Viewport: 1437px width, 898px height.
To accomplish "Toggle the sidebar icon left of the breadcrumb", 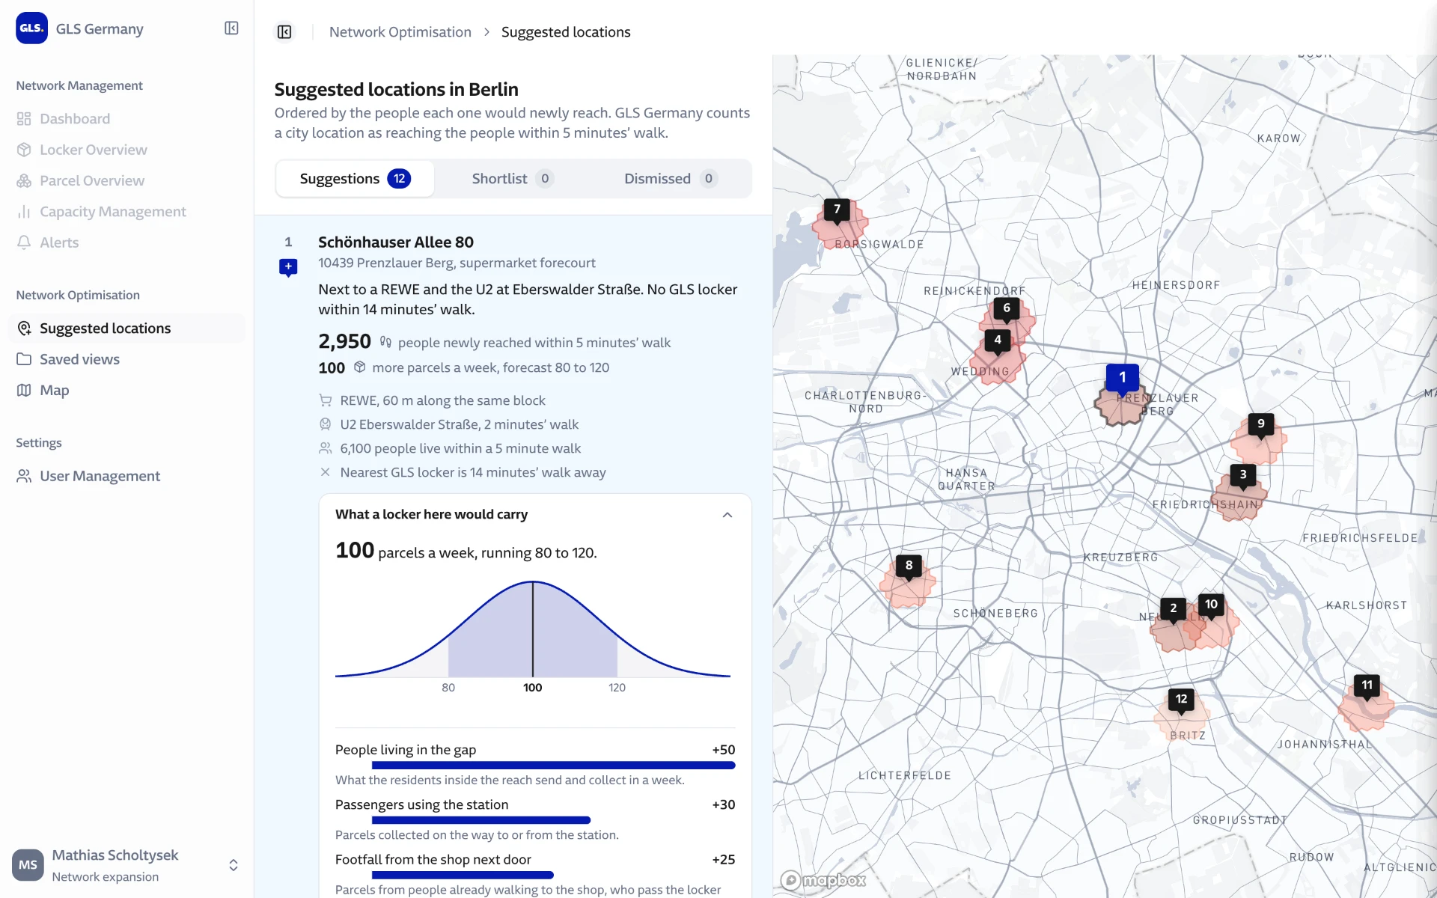I will tap(284, 32).
